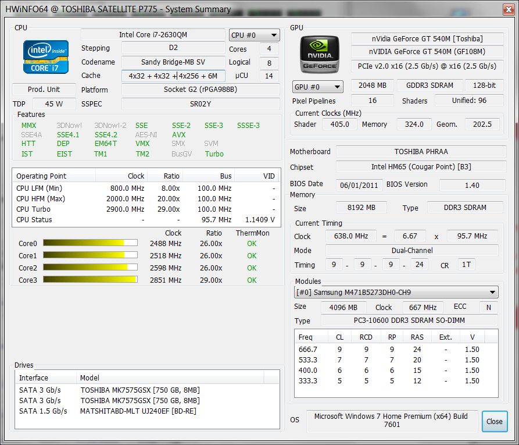Click the EM64T feature label
Image resolution: width=519 pixels, height=445 pixels.
[106, 144]
